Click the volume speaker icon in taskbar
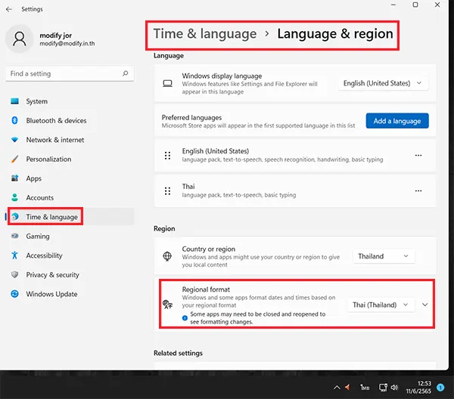454x399 pixels. 393,386
